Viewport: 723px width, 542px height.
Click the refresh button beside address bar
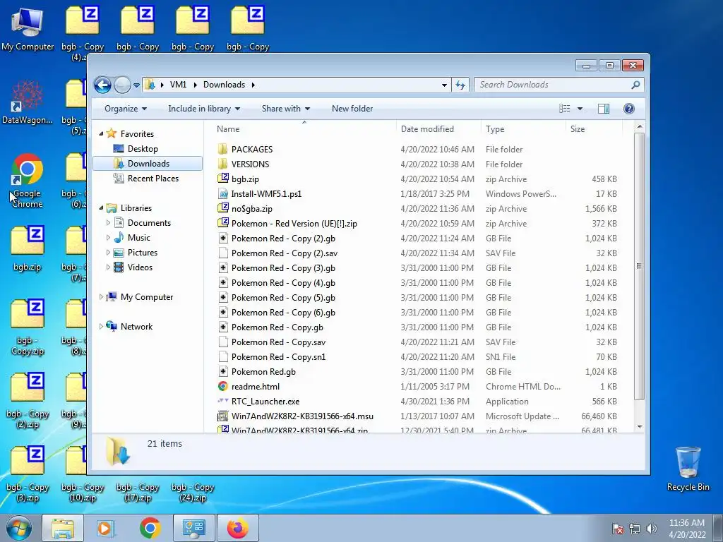tap(460, 85)
